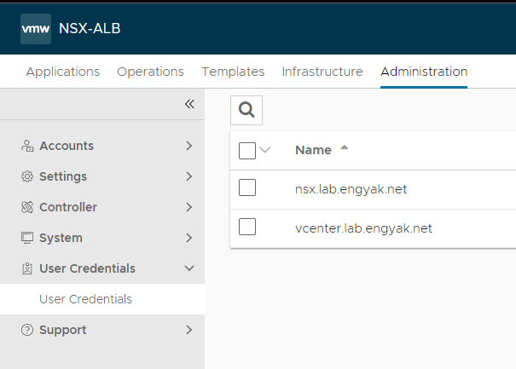This screenshot has width=516, height=369.
Task: Switch to the Infrastructure tab
Action: pos(322,72)
